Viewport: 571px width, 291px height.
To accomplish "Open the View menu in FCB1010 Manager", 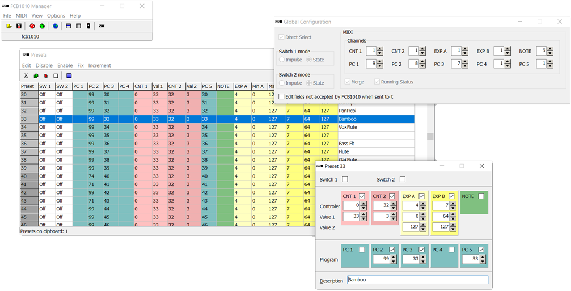I will pos(37,16).
